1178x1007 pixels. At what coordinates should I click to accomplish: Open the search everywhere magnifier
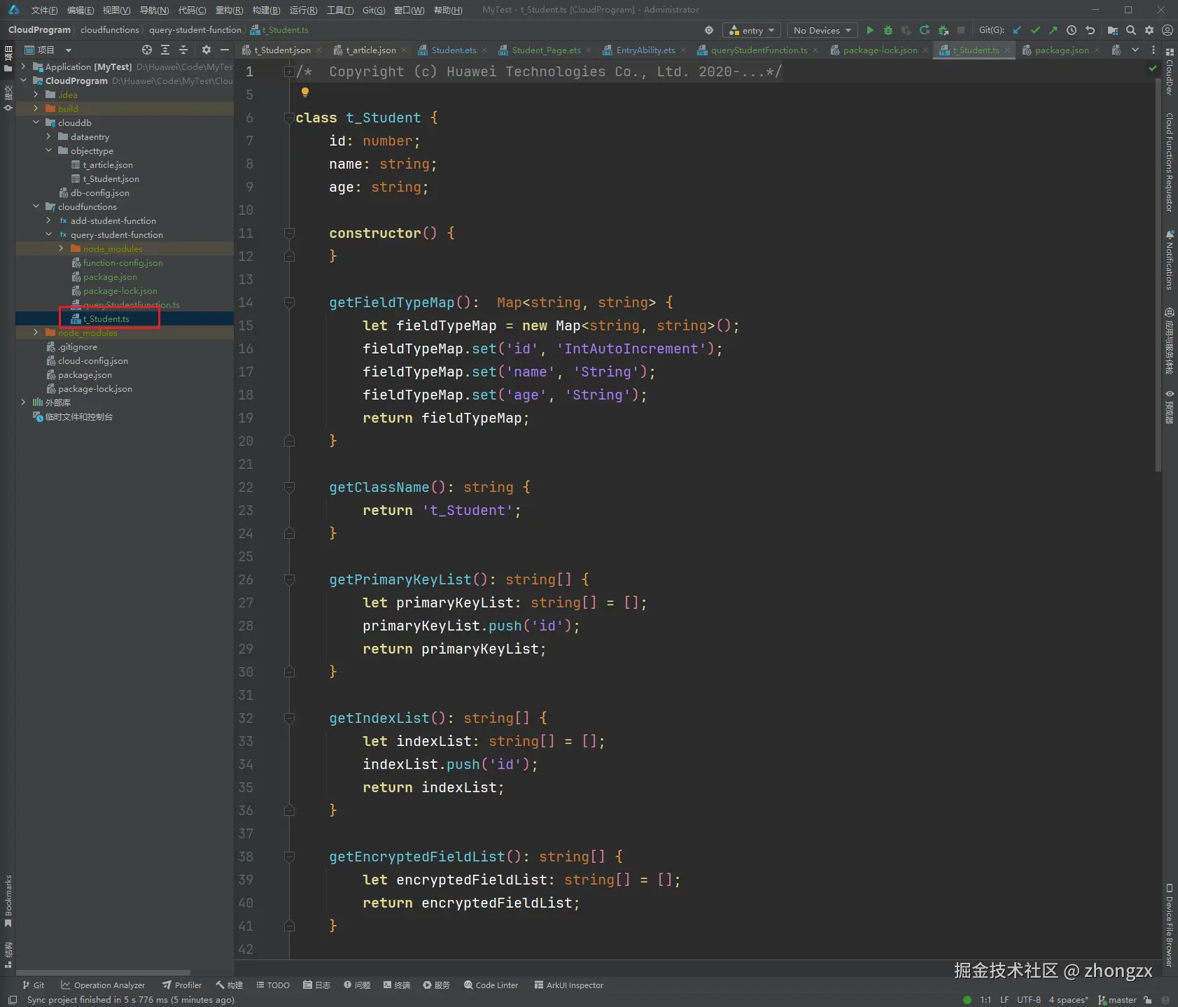[1130, 30]
